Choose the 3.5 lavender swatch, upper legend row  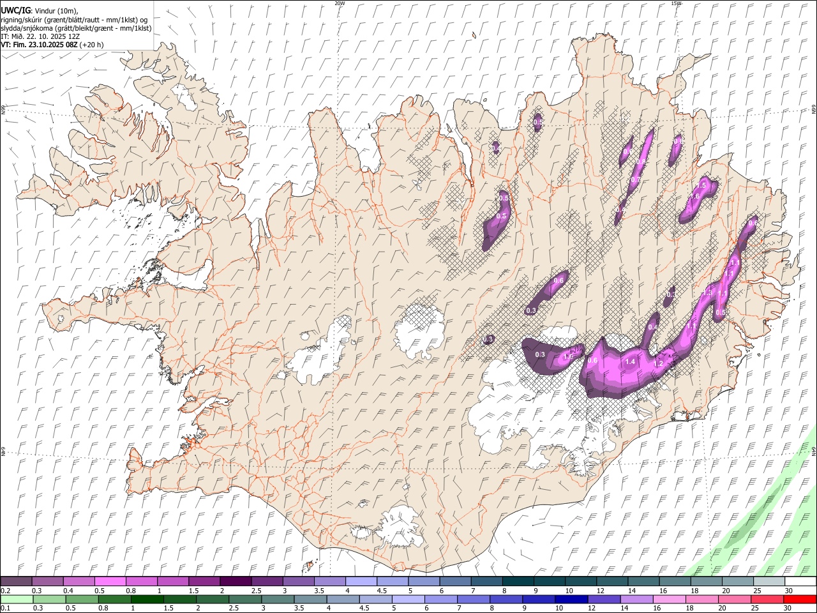pos(329,581)
